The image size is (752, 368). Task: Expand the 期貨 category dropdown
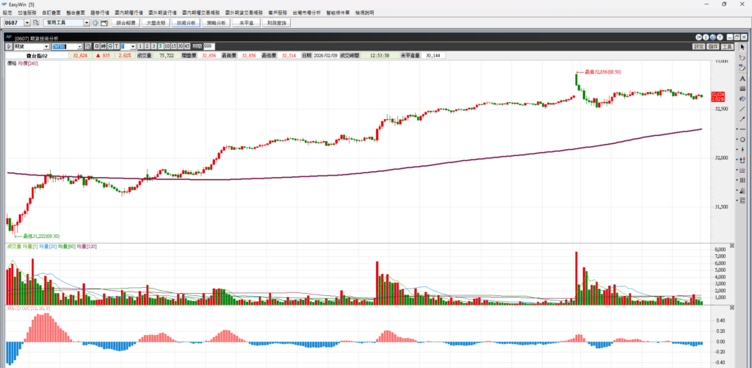pyautogui.click(x=46, y=46)
